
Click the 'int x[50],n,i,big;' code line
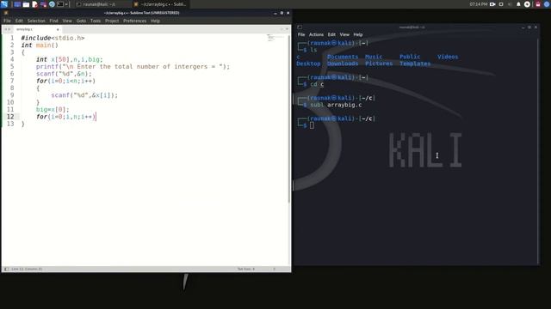tap(69, 59)
